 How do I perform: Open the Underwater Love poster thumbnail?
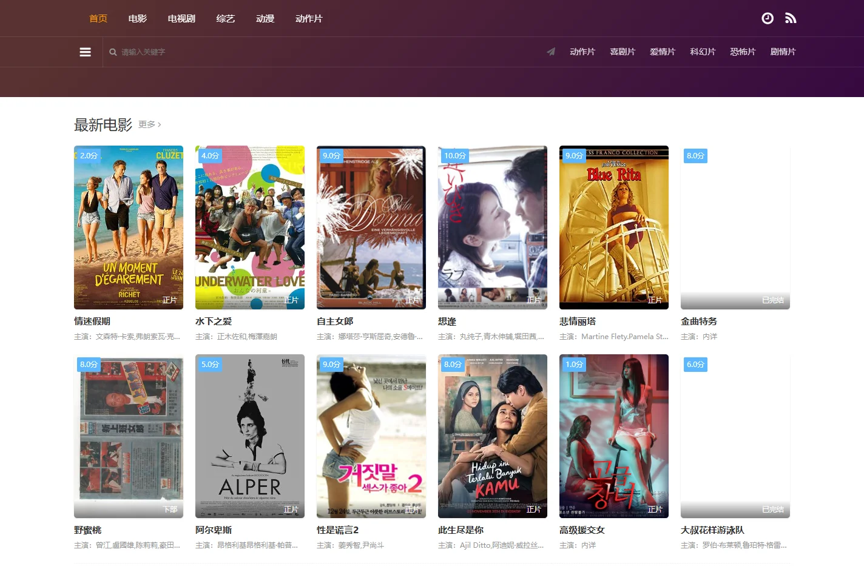(x=250, y=227)
